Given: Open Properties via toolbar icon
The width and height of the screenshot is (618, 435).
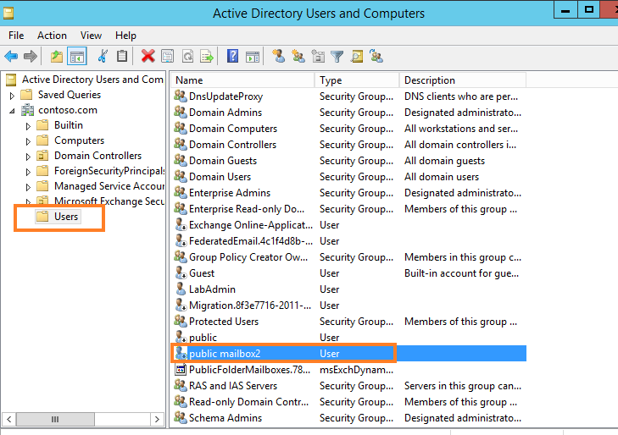Looking at the screenshot, I should coord(168,56).
